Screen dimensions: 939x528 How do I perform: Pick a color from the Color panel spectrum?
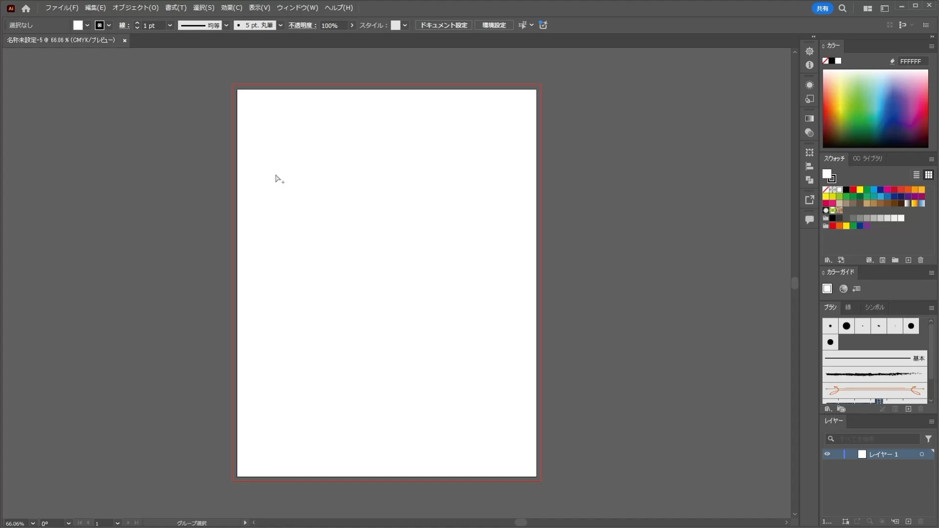point(875,109)
